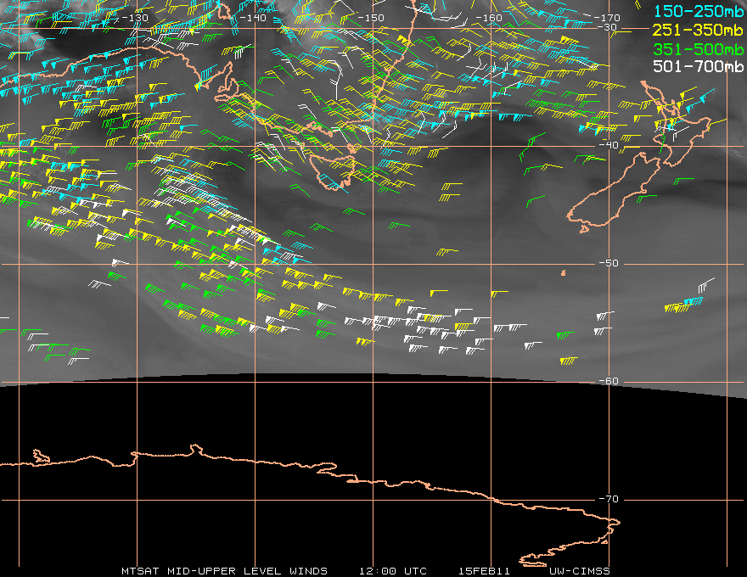Select the -150 longitude label
Screen dimensions: 747x577
[371, 18]
